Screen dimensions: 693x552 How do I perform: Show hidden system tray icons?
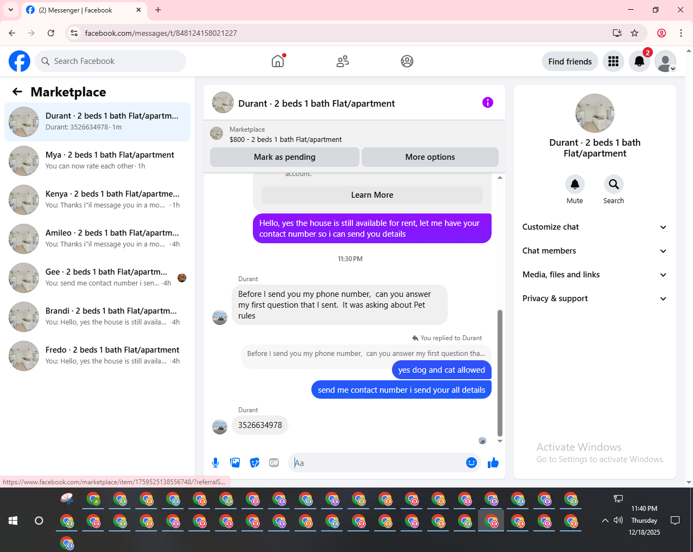pyautogui.click(x=605, y=521)
